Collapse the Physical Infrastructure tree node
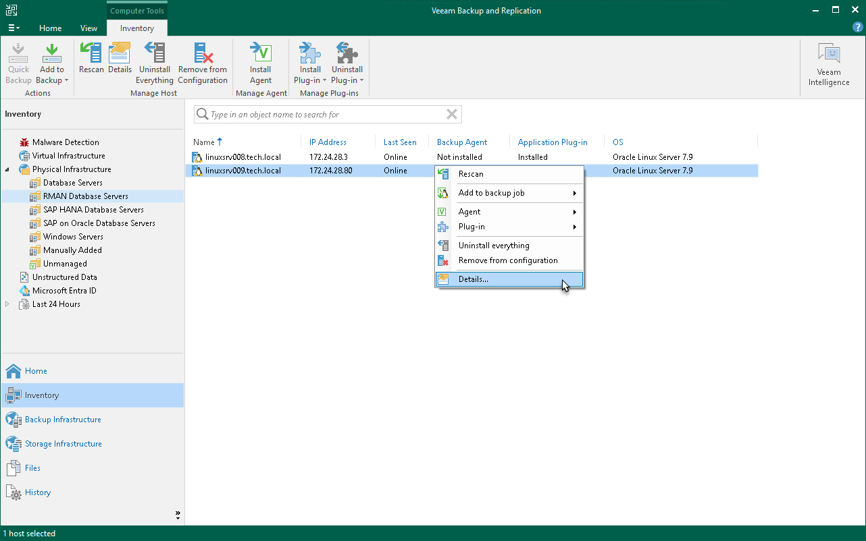866x541 pixels. click(7, 169)
